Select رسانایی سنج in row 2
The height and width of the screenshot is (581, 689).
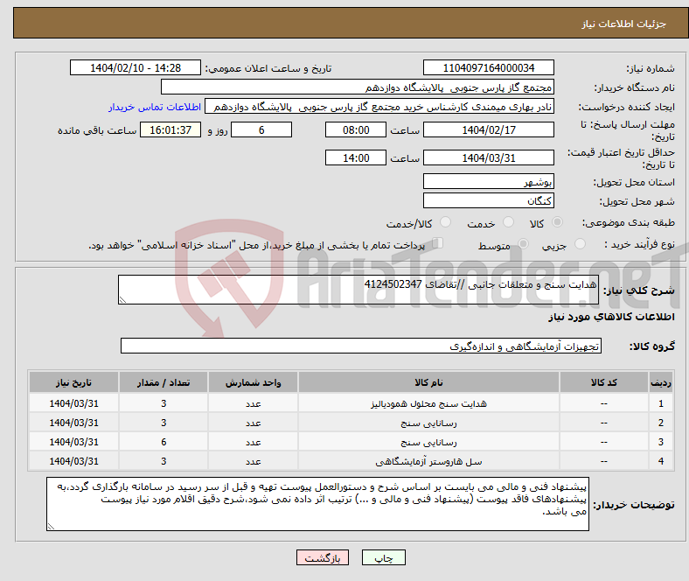[428, 423]
